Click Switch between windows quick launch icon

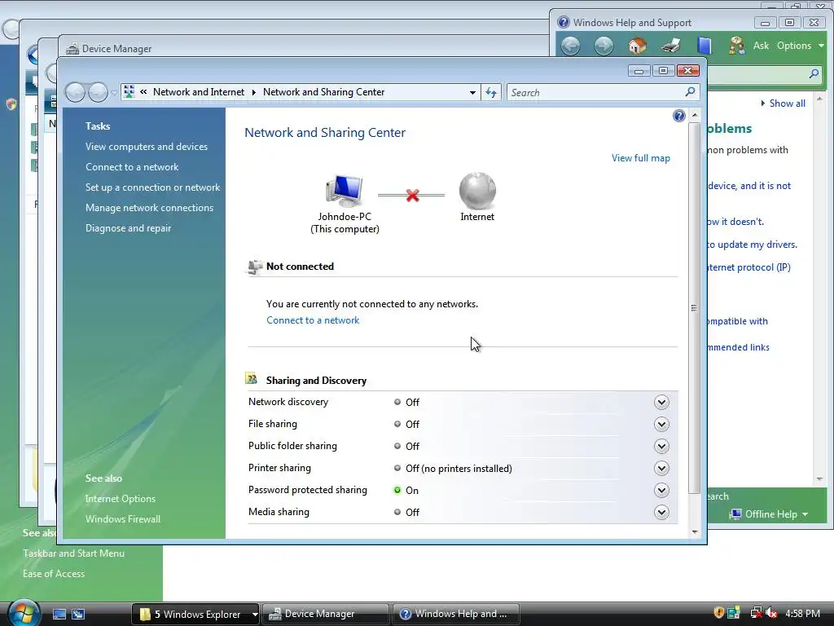(x=78, y=614)
